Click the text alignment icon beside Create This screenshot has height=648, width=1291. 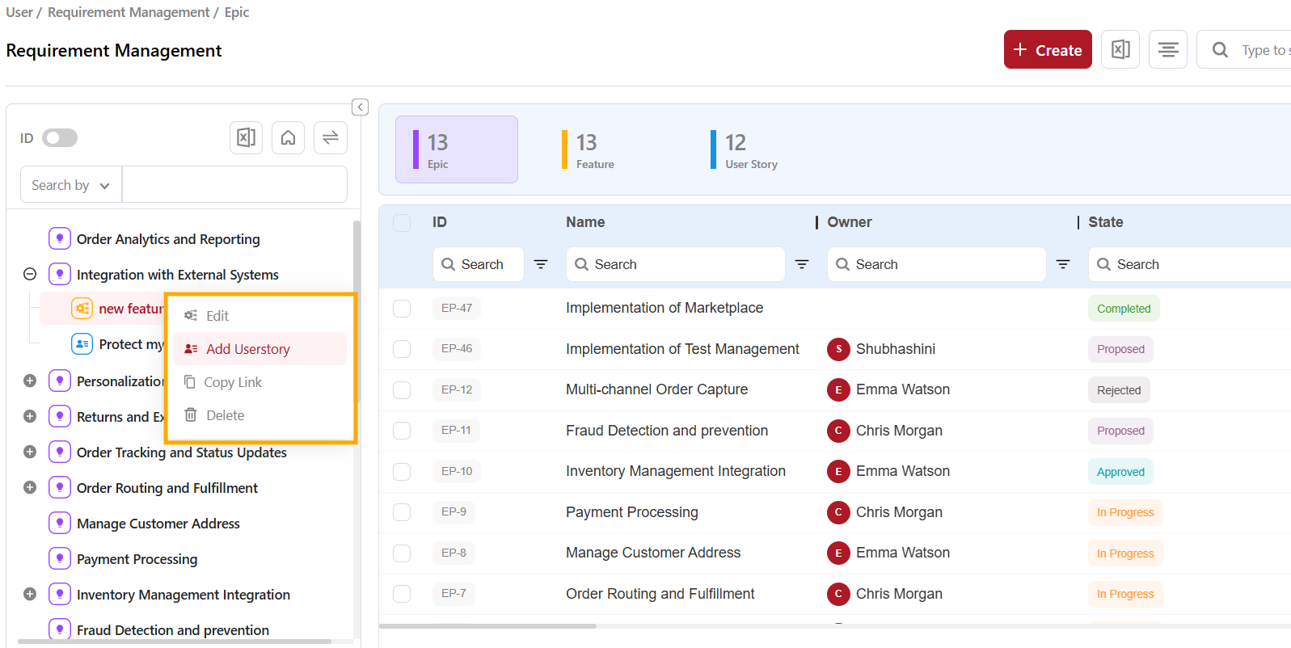click(1167, 49)
